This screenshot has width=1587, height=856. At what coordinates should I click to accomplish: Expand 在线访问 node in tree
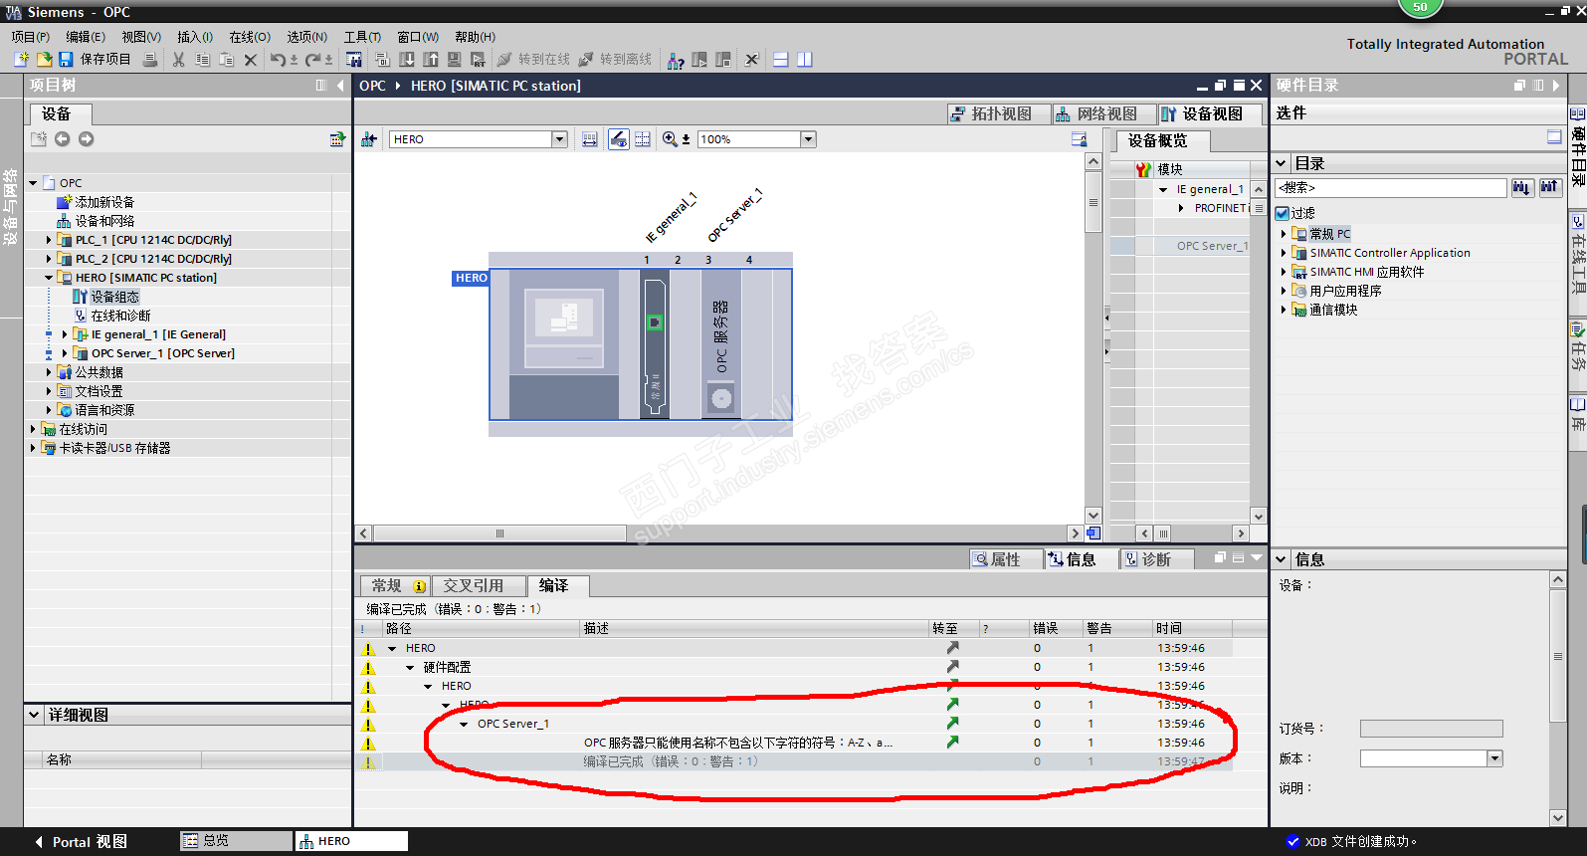(33, 429)
